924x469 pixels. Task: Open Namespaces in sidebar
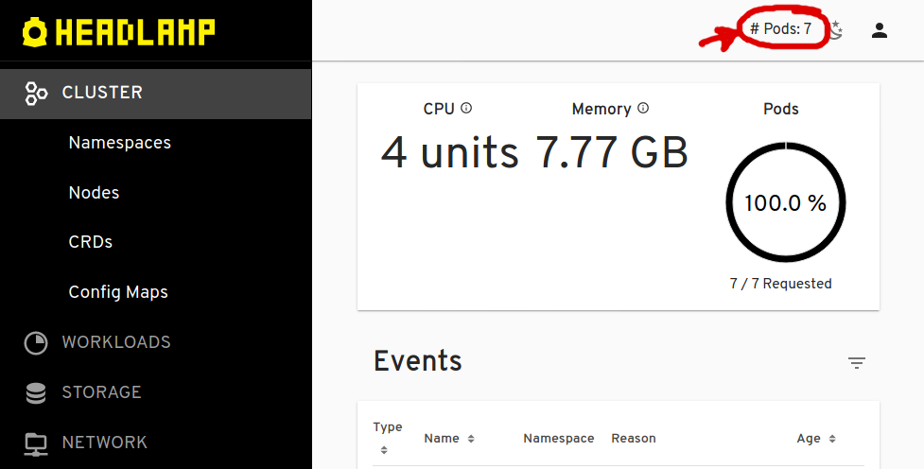coord(120,143)
